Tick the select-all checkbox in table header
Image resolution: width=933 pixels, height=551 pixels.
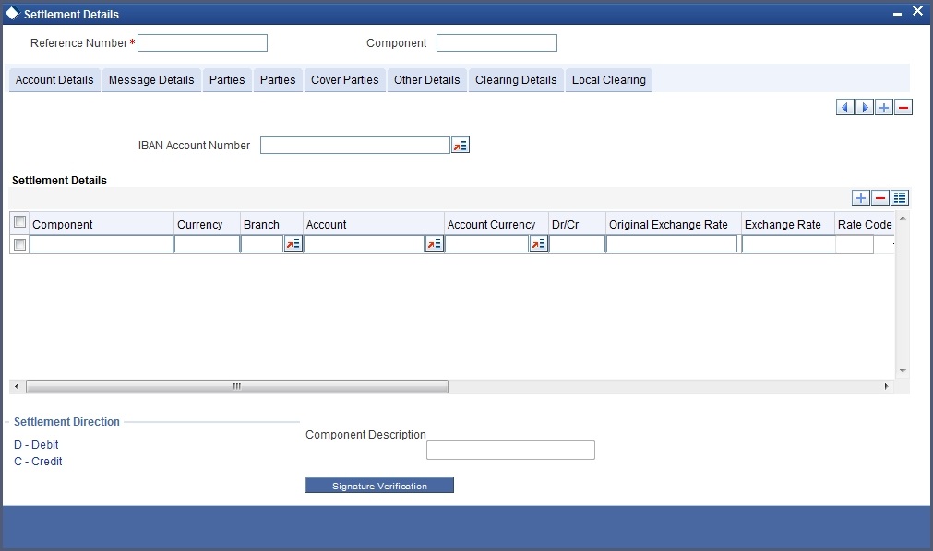click(x=19, y=222)
